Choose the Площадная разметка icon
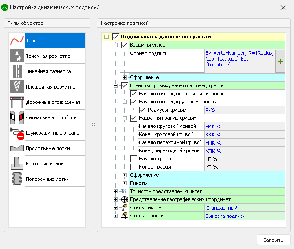 click(x=17, y=87)
